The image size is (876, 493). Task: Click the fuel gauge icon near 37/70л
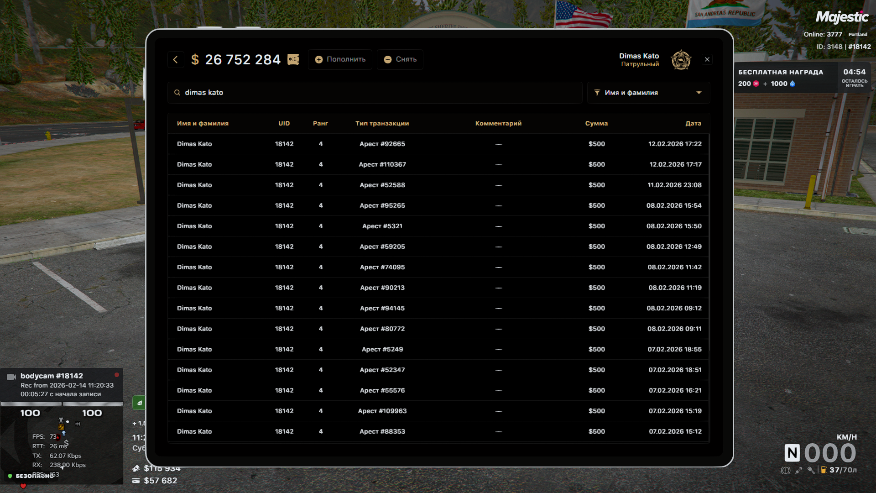click(824, 470)
